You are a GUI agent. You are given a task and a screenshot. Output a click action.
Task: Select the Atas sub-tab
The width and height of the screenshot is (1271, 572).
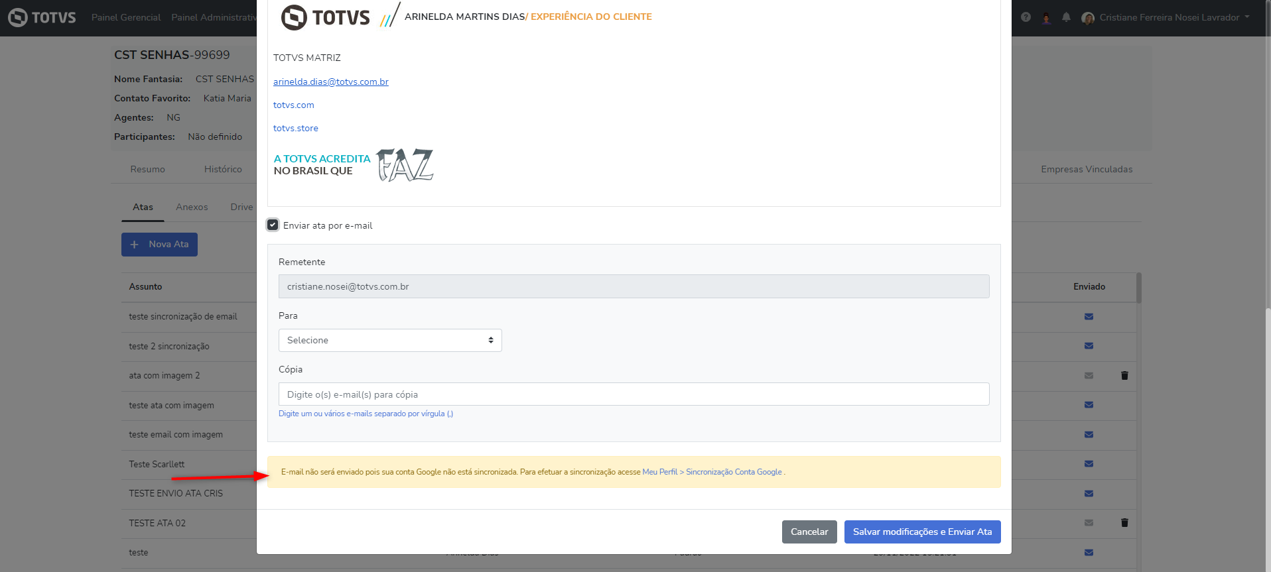coord(143,207)
